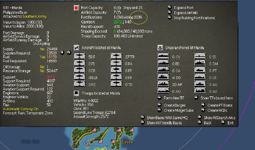Select the 0 CV carrier ship icon
Viewport: 255px width, 150px height.
coord(163,56)
